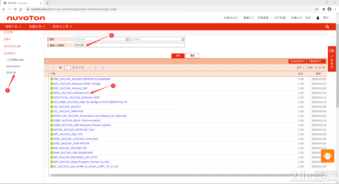Open the site search magnifier icon
Image resolution: width=339 pixels, height=184 pixels.
[327, 27]
